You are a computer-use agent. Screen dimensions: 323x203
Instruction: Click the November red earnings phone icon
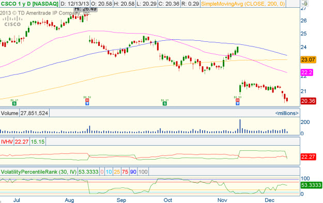click(x=238, y=100)
